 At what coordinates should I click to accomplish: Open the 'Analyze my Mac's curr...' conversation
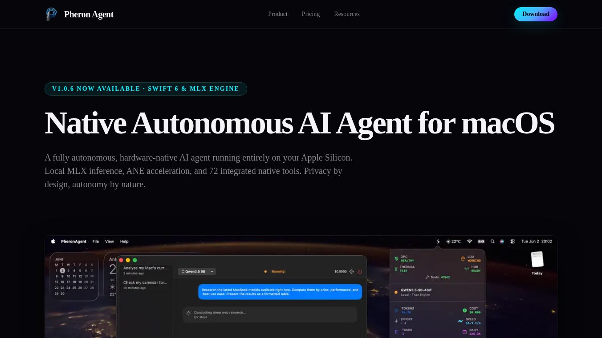tap(145, 270)
